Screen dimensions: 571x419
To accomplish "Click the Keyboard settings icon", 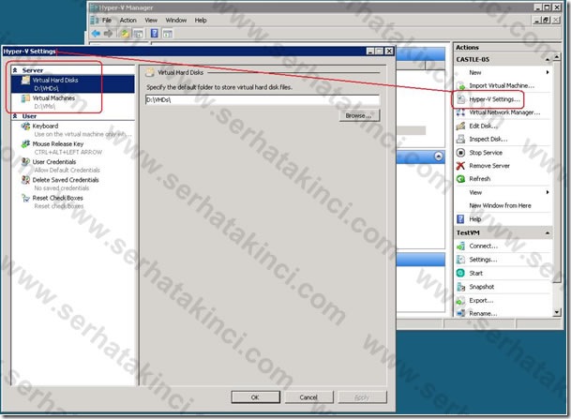I will (x=25, y=127).
